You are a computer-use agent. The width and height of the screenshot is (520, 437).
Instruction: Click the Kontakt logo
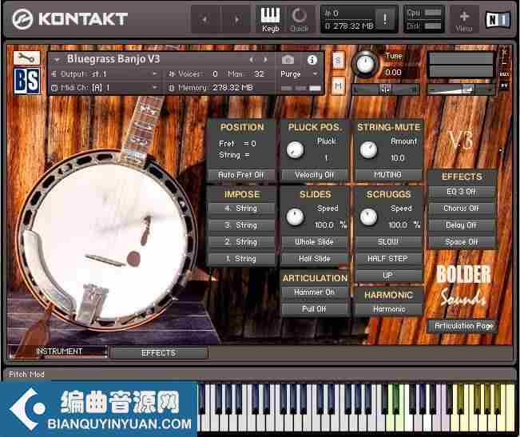point(70,19)
